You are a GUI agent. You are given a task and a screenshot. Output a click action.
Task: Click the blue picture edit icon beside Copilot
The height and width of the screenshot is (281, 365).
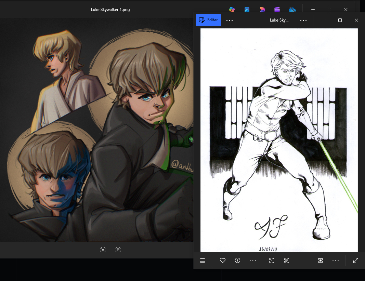pos(247,10)
